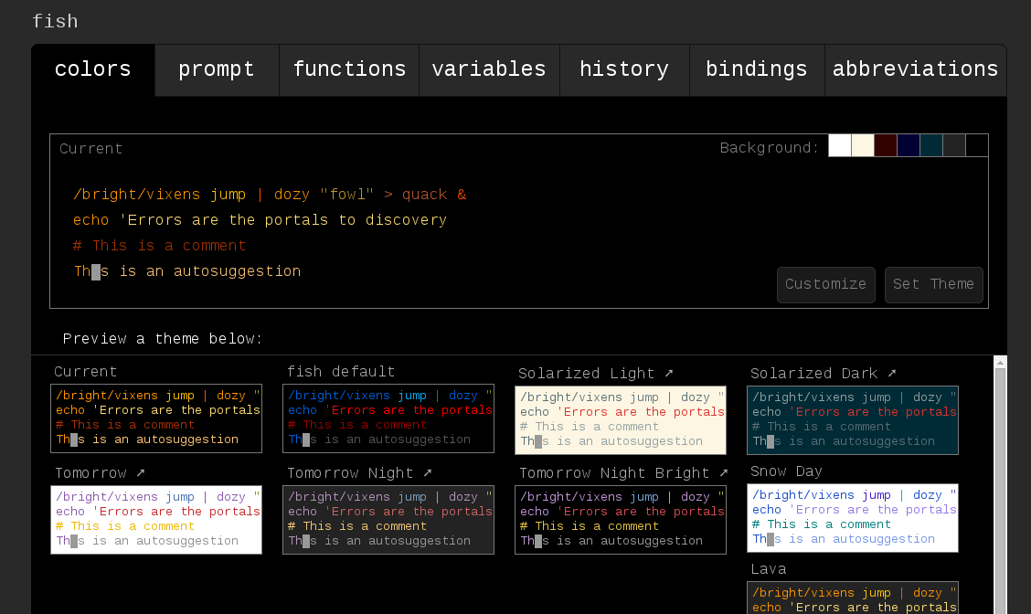Select the dark navy background swatch
1031x614 pixels.
pyautogui.click(x=908, y=145)
